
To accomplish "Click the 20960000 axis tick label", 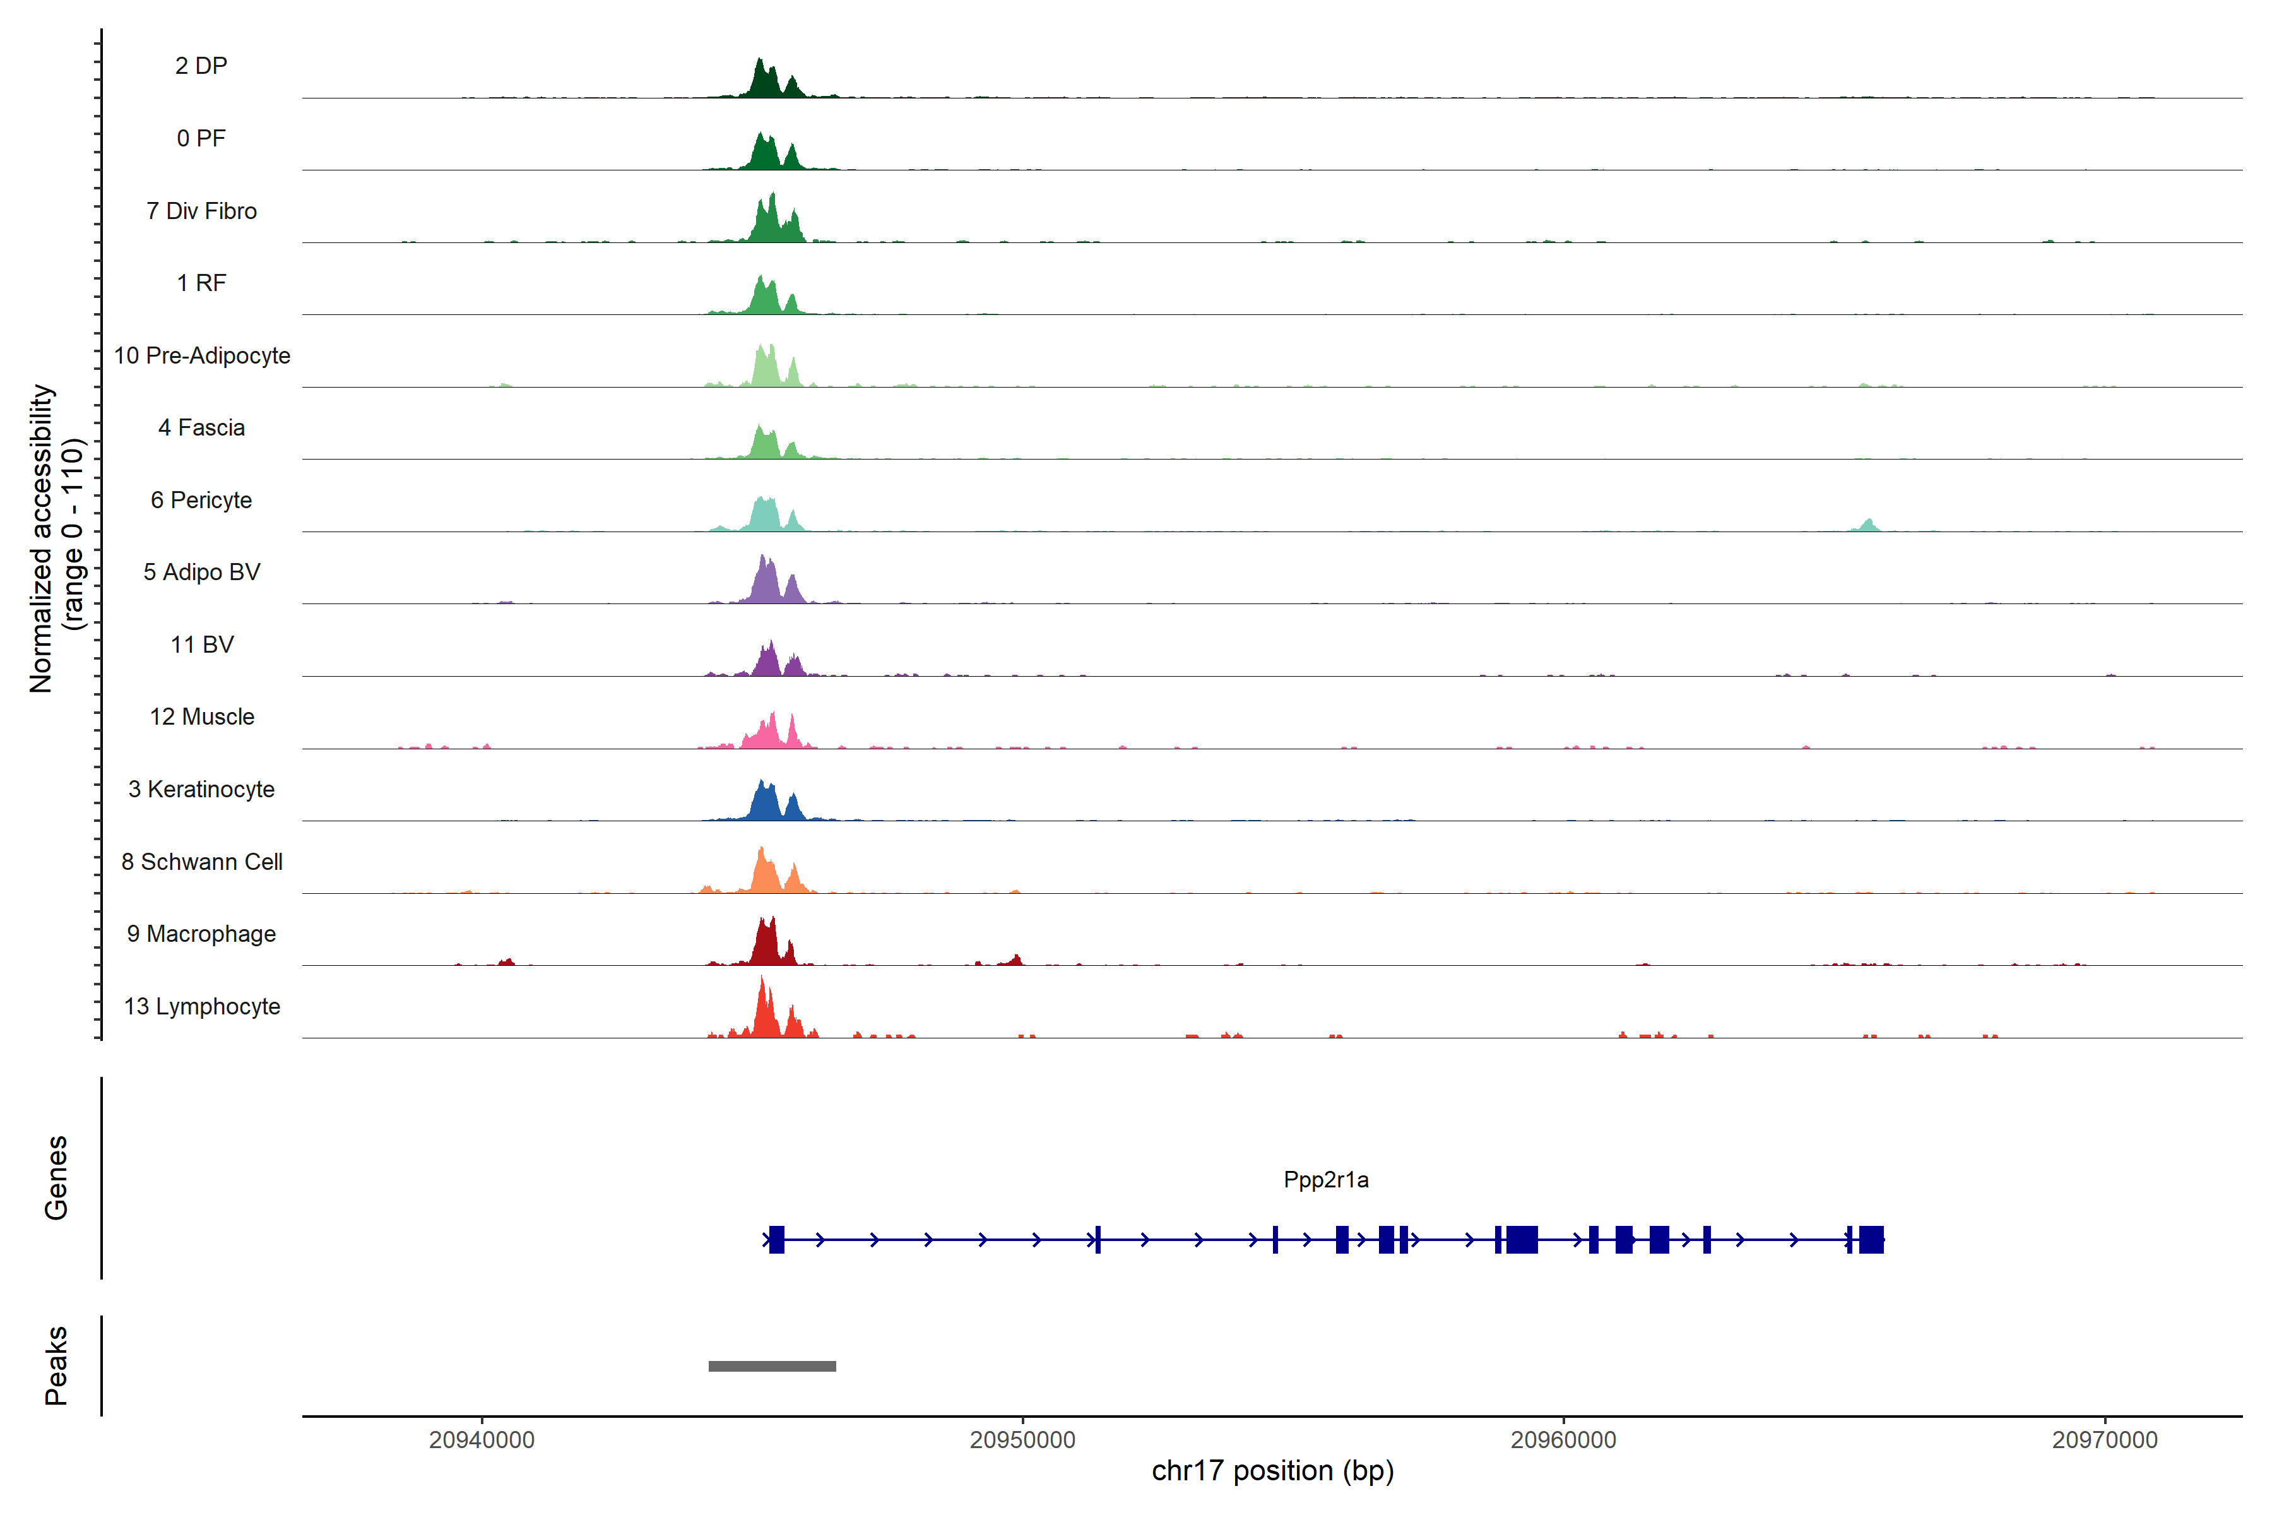I will (1563, 1440).
